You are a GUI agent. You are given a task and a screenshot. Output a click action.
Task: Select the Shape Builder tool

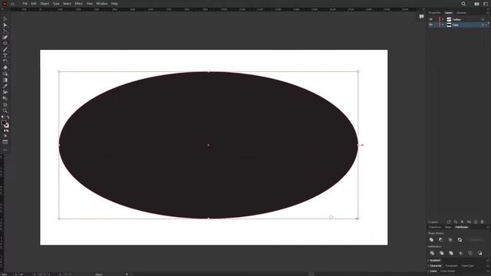pyautogui.click(x=5, y=74)
